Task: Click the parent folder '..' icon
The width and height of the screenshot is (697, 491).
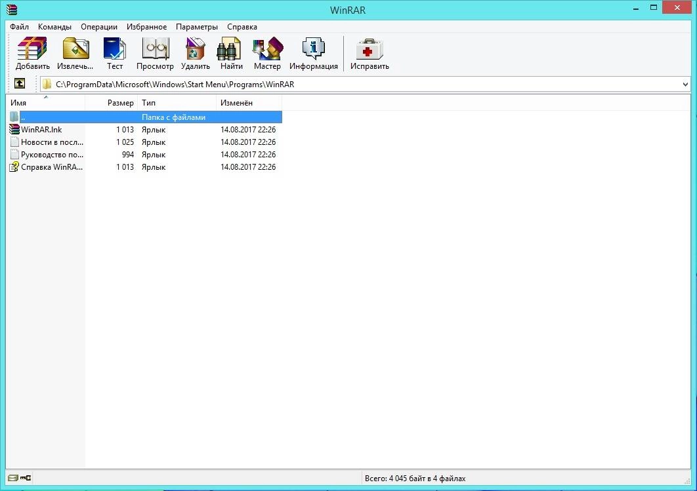Action: [x=14, y=117]
